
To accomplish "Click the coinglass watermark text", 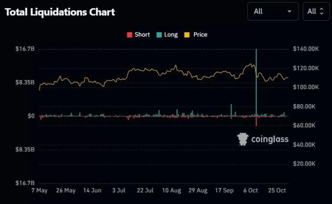I will click(270, 139).
